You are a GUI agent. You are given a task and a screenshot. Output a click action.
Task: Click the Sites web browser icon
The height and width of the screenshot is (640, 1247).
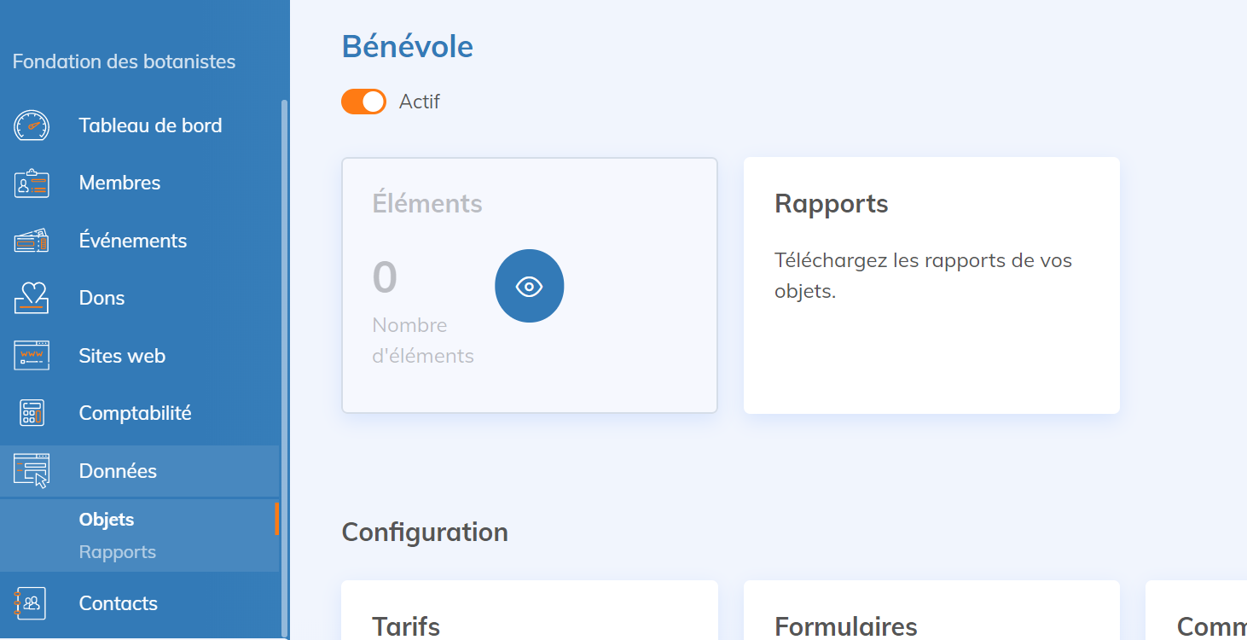[x=32, y=356]
